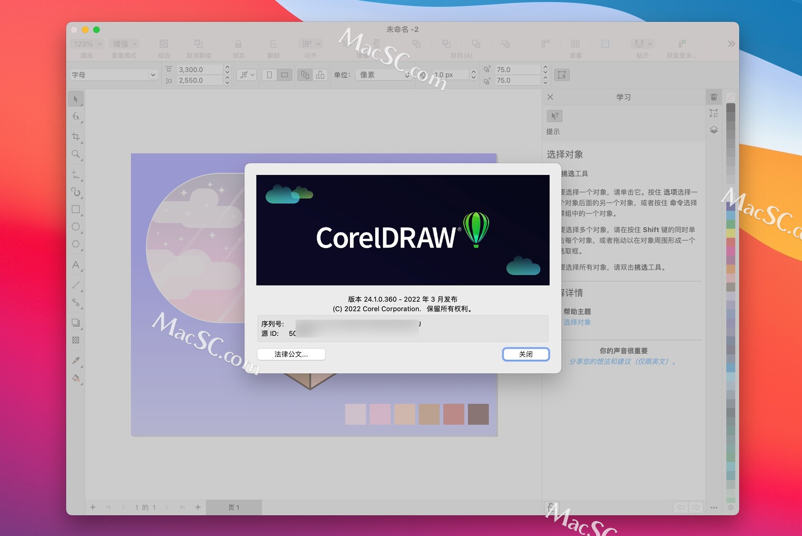Expand the zoom level 123% dropdown

(x=88, y=44)
